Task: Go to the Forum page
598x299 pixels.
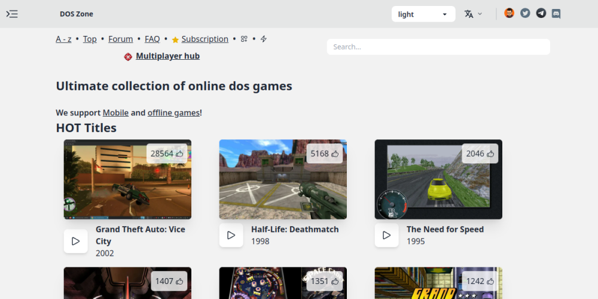Action: coord(120,39)
